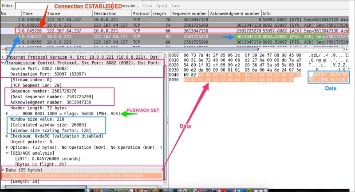Sort packets by the Time column header
This screenshot has width=355, height=192.
point(34,14)
